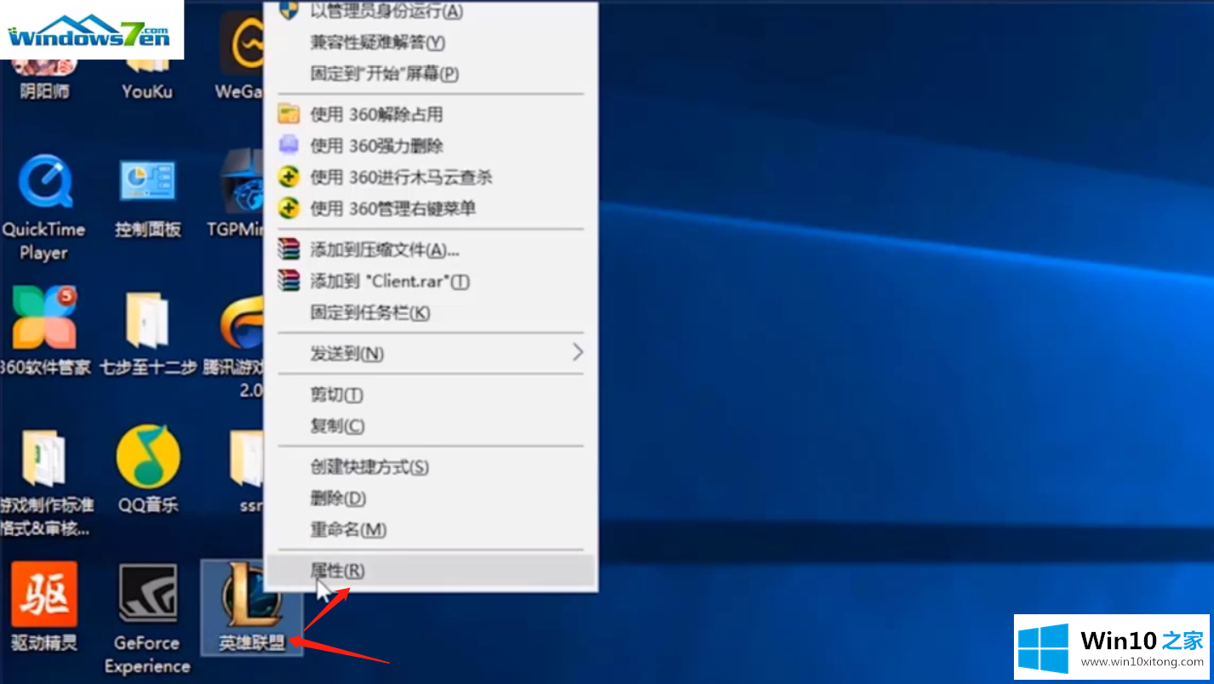The height and width of the screenshot is (684, 1214).
Task: Click the shredder icon beside 360强力删除
Action: [x=289, y=145]
